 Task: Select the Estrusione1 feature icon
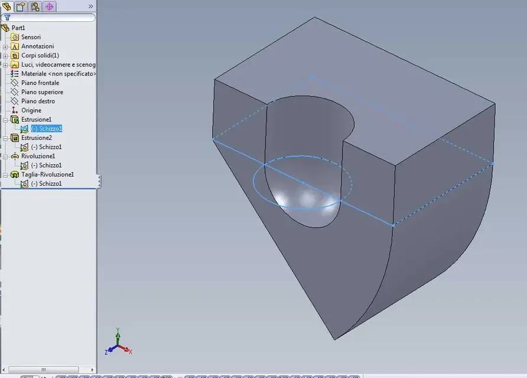[x=14, y=119]
